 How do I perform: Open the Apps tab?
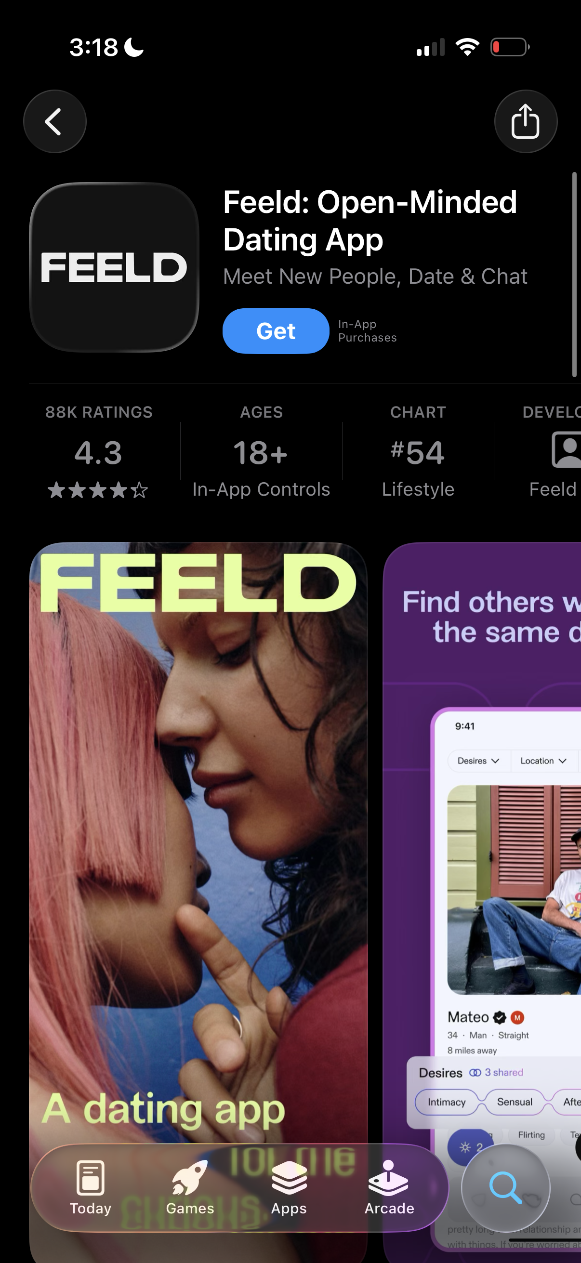pyautogui.click(x=289, y=1187)
